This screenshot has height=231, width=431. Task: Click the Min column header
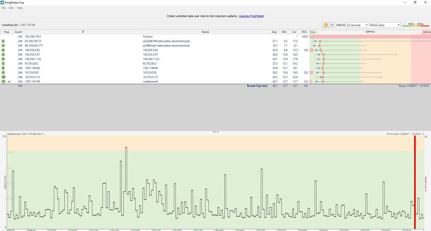pyautogui.click(x=284, y=32)
